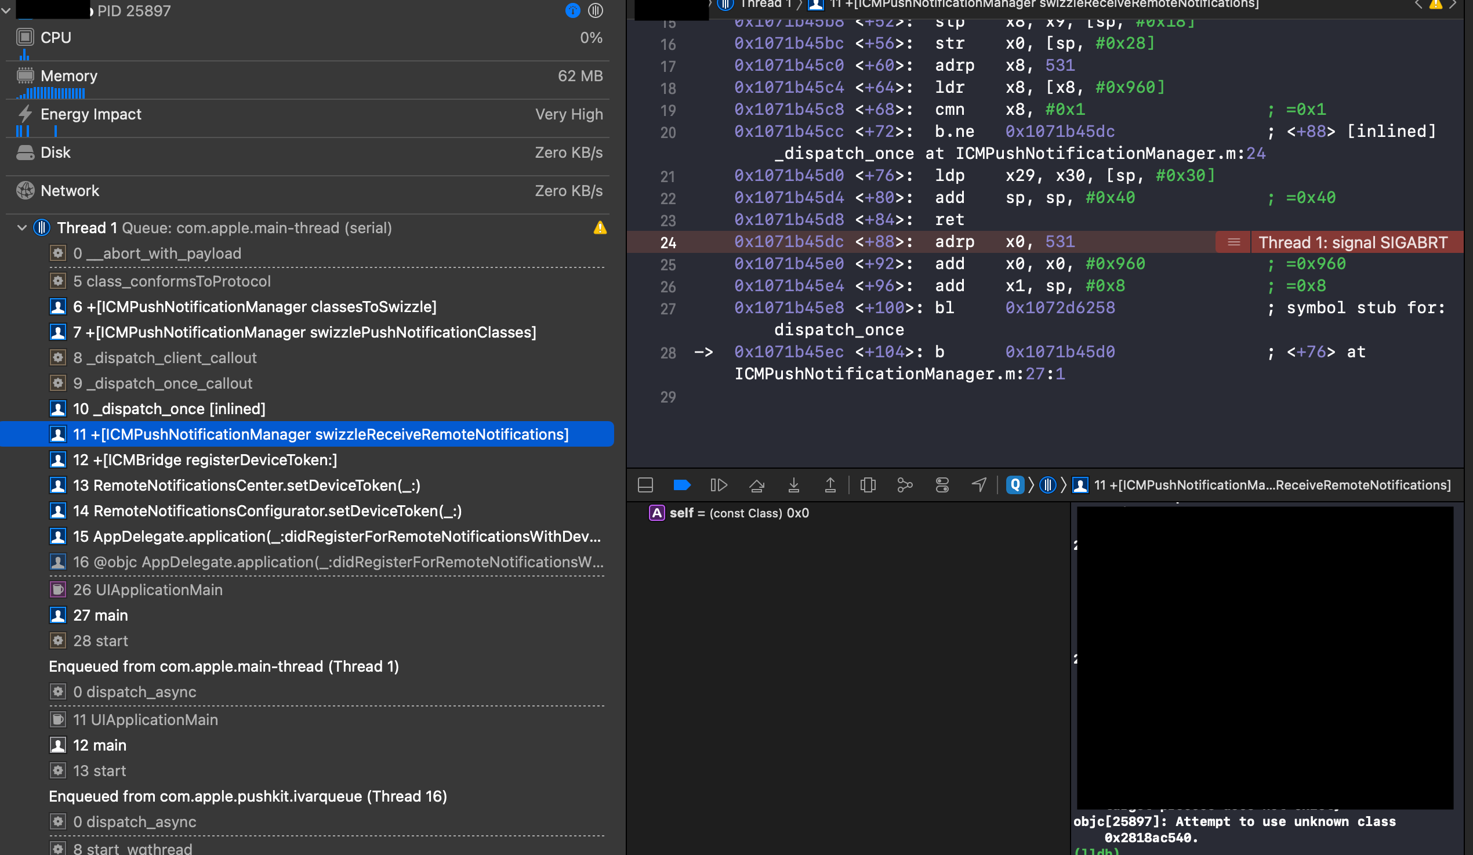The width and height of the screenshot is (1473, 855).
Task: Click the Thread 1 signal SIGABRT annotation
Action: (x=1352, y=242)
